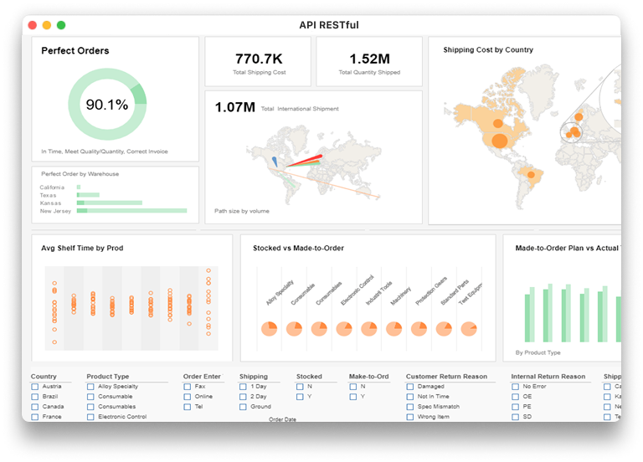
Task: Open the 770.7K Total Shipping Cost card
Action: (260, 62)
